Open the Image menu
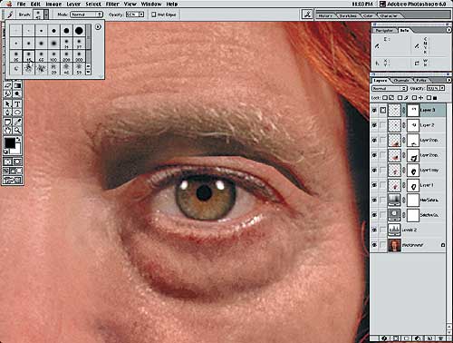 [53, 5]
